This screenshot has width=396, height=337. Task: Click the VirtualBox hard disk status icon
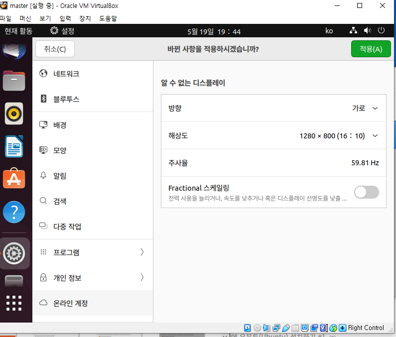coord(247,328)
